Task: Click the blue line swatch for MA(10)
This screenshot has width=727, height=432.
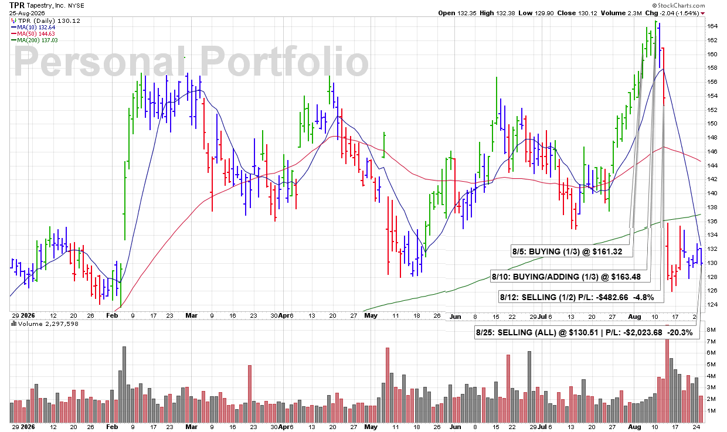Action: click(13, 27)
